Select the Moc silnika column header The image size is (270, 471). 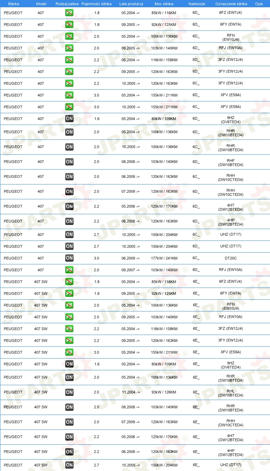(164, 4)
